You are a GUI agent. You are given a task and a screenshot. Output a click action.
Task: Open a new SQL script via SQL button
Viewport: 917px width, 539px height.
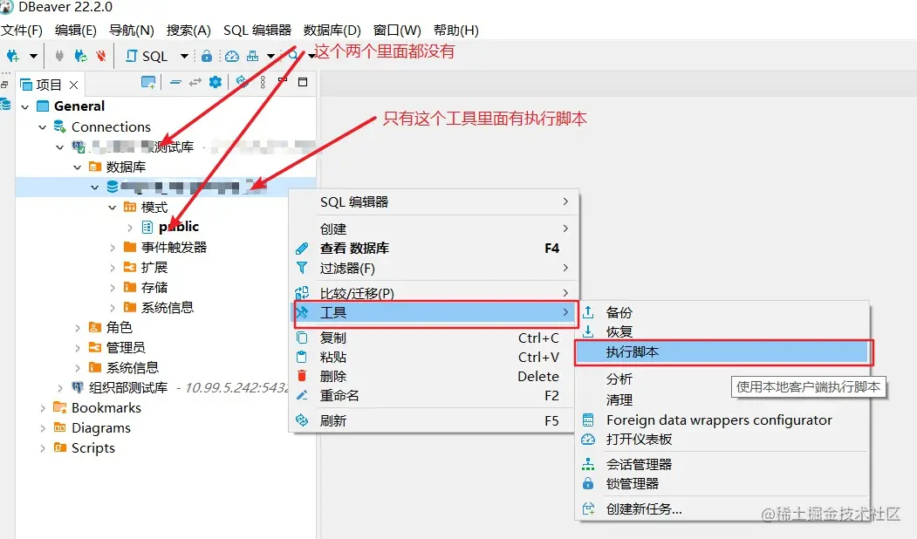(147, 56)
